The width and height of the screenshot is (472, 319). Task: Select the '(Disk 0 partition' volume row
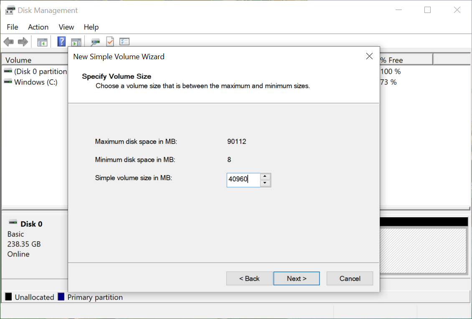[41, 71]
